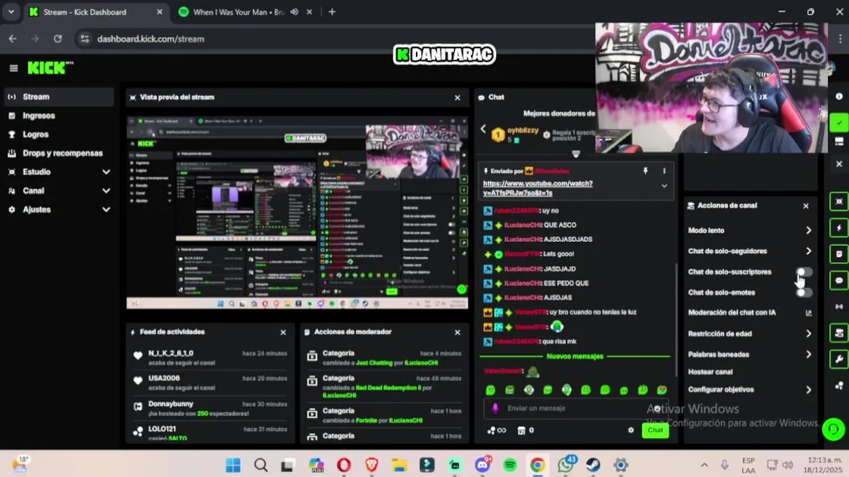Open Spotify from the taskbar

509,465
